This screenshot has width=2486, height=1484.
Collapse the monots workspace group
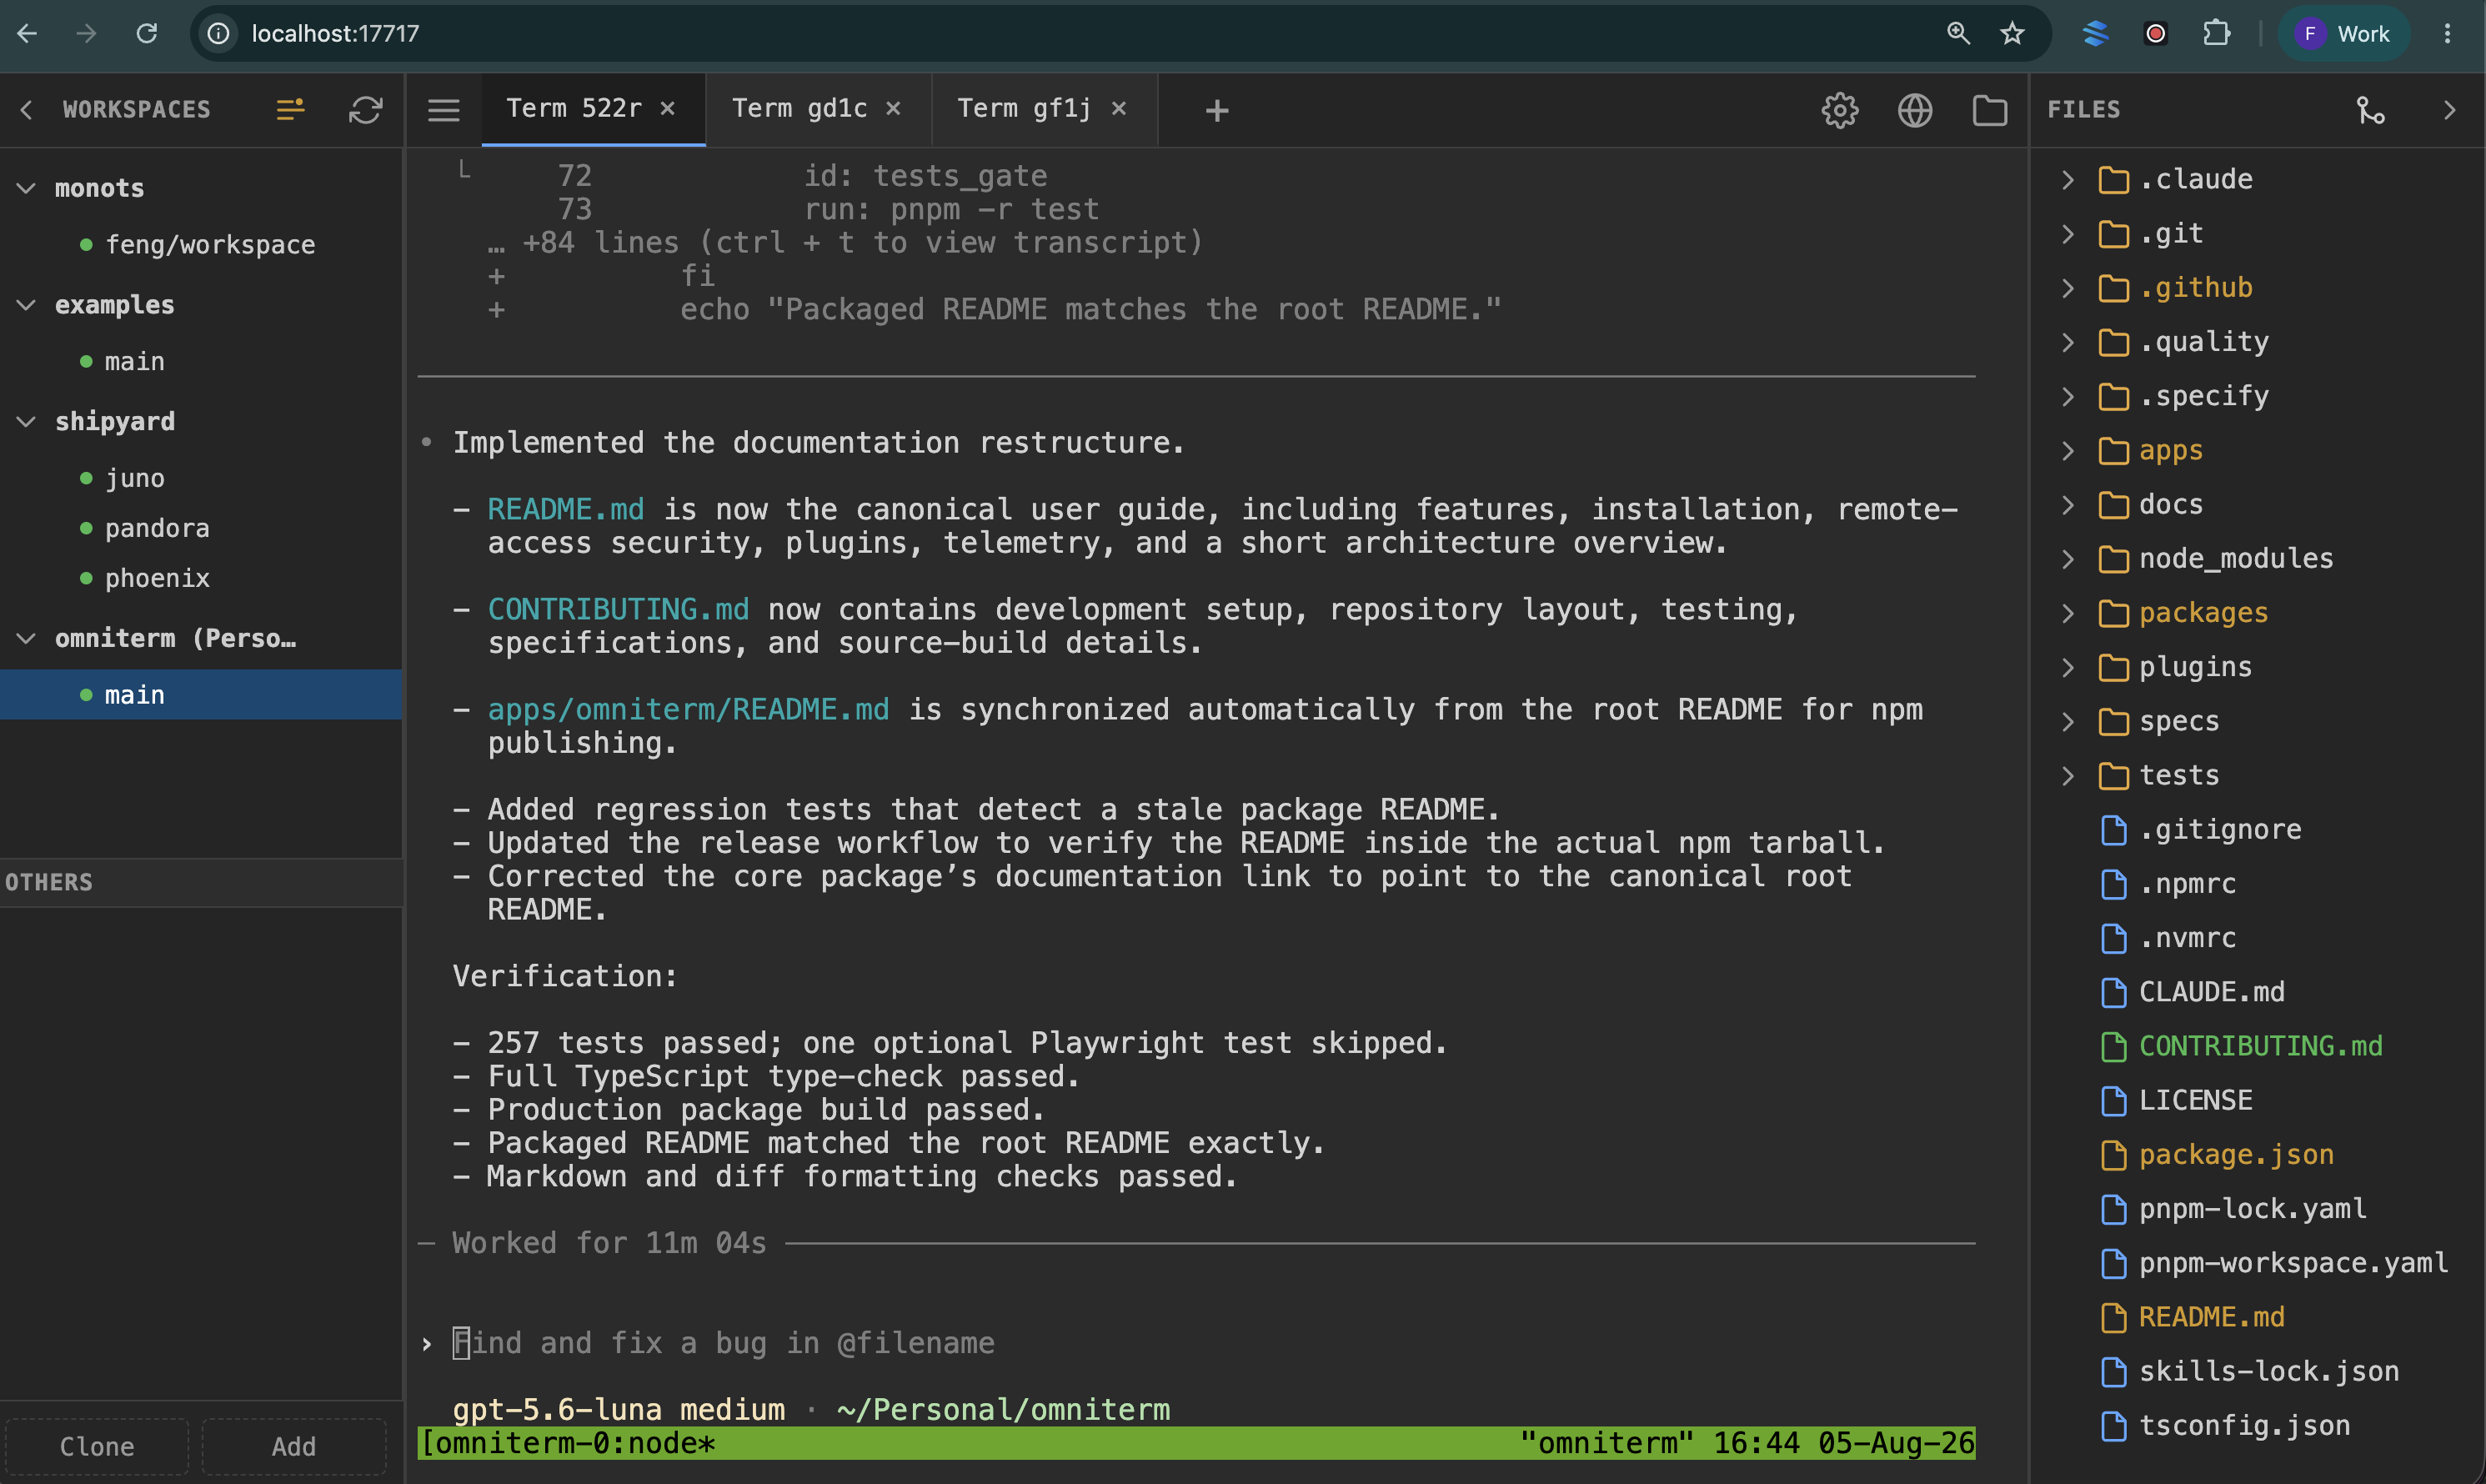click(x=27, y=188)
